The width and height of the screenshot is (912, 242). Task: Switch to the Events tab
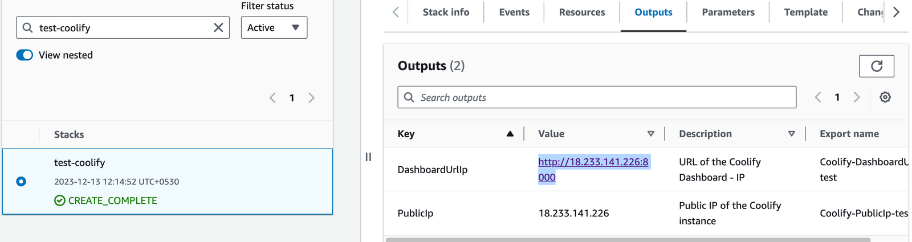coord(514,13)
